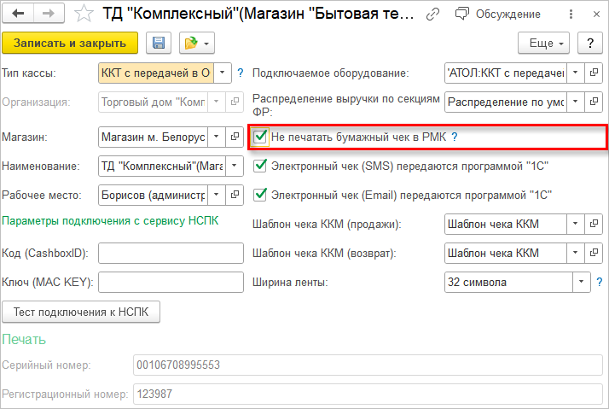Open the Ширина ленты dropdown list
609x409 pixels.
coord(582,282)
